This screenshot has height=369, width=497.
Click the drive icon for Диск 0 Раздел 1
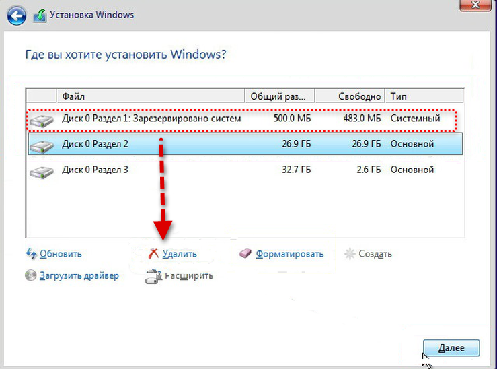pyautogui.click(x=42, y=121)
